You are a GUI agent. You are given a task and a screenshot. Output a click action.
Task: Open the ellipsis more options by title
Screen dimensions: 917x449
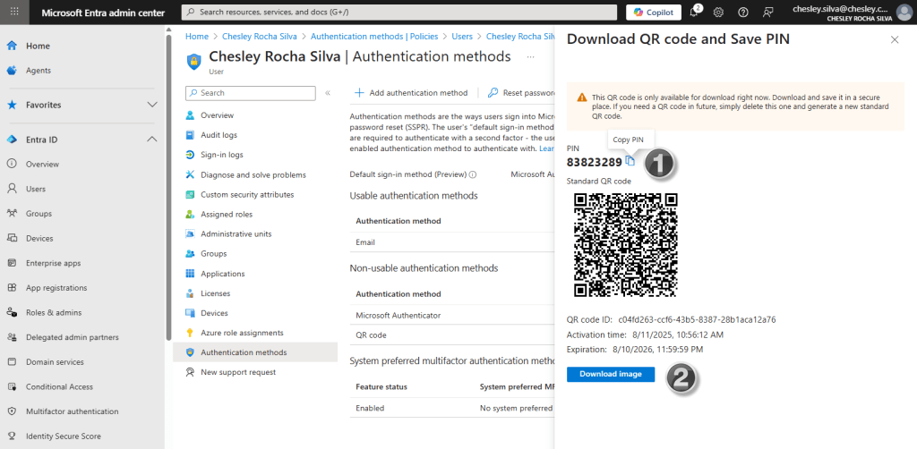pos(530,57)
